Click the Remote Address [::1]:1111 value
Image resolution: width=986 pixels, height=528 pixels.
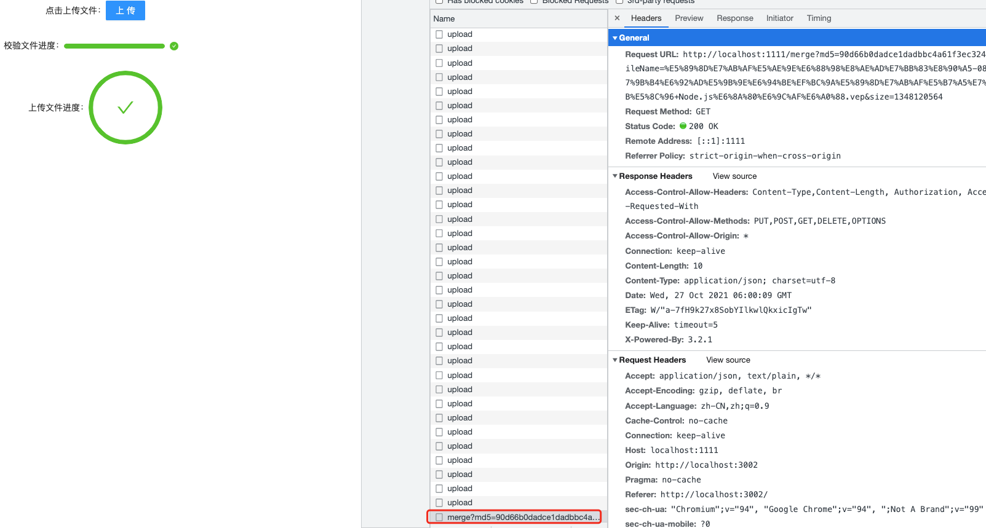point(720,141)
